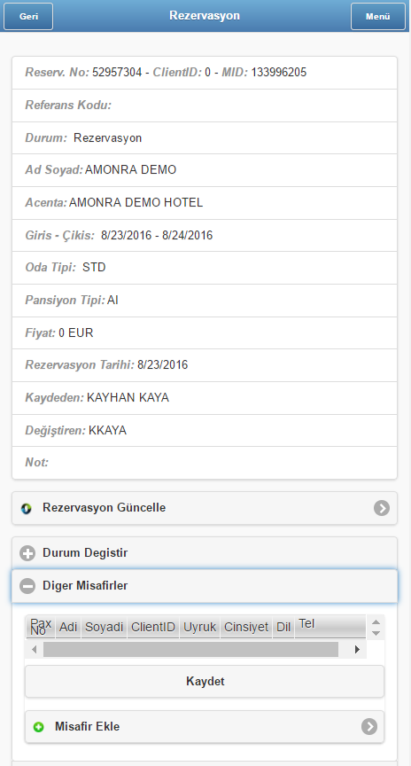The width and height of the screenshot is (411, 766).
Task: Click the minus icon on Diger Misafirler
Action: [27, 586]
